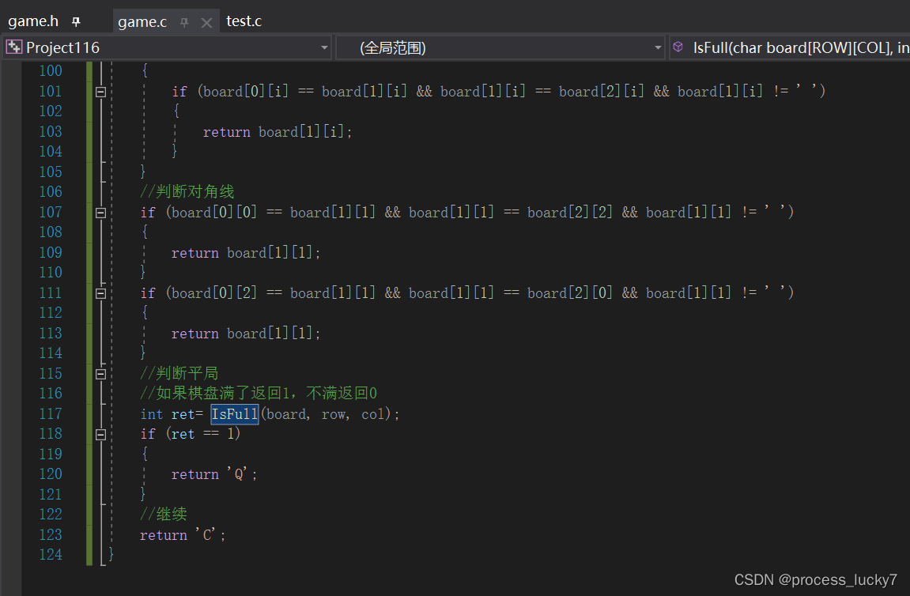Click board[0][0] in line 107 condition

click(214, 213)
